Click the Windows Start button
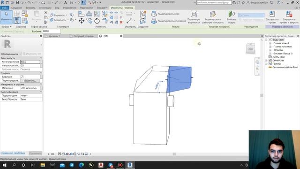The image size is (300, 169). [x=4, y=165]
